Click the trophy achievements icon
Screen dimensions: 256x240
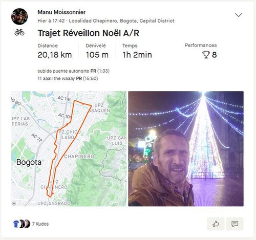coord(206,55)
